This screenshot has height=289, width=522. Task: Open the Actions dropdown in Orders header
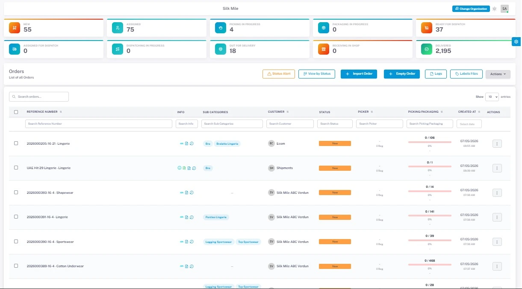point(498,74)
